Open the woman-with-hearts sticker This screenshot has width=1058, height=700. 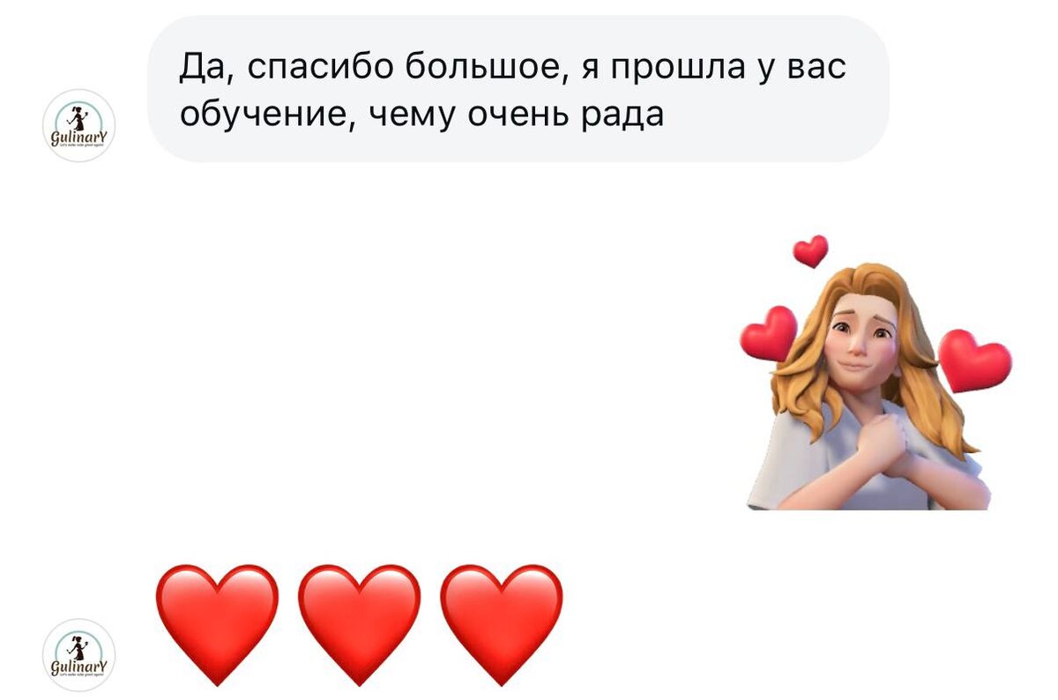coord(875,373)
